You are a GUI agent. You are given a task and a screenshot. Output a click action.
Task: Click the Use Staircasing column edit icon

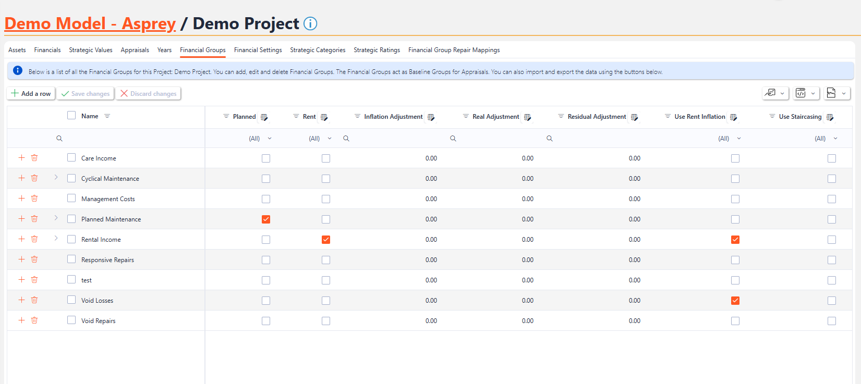click(x=830, y=117)
